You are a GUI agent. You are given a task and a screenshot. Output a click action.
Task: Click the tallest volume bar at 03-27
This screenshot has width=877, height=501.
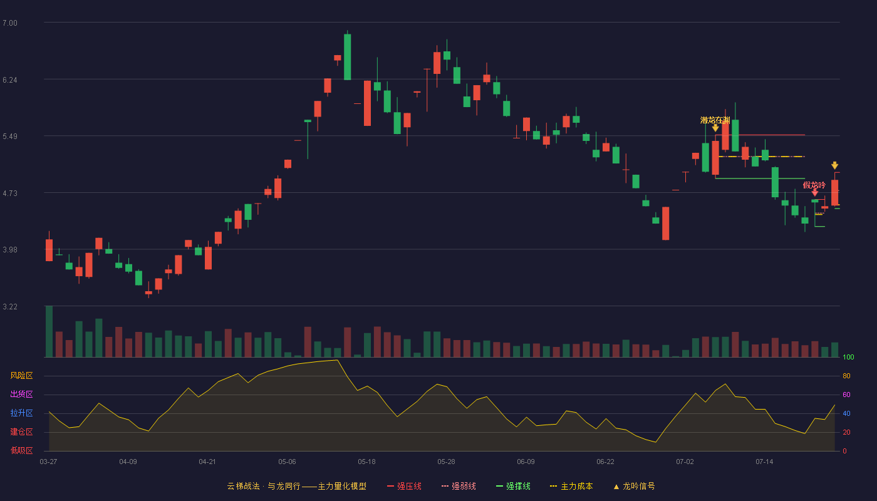tap(49, 331)
